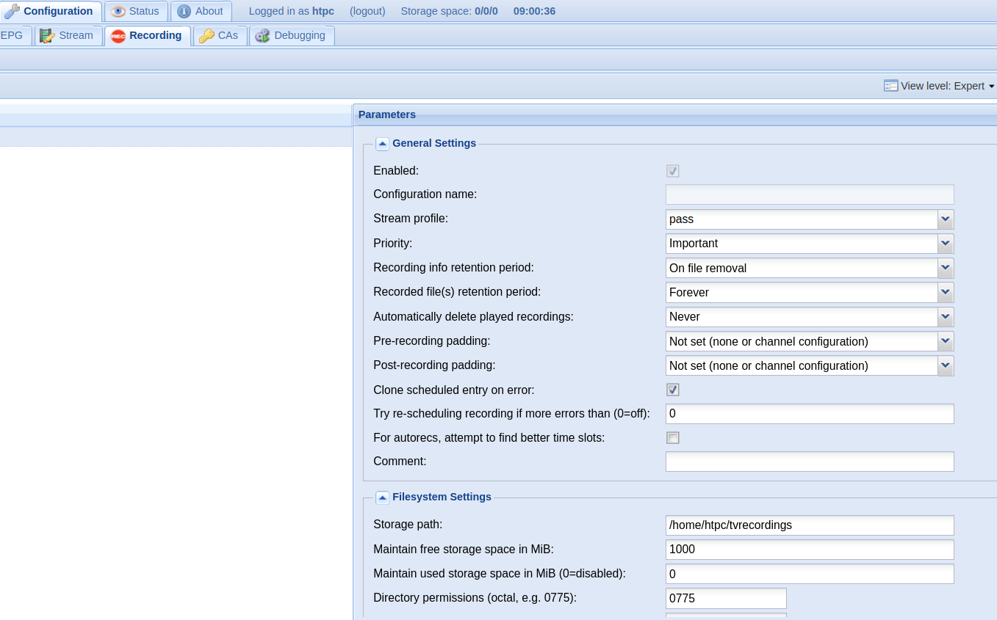
Task: Click the 'Priority:' label
Action: [393, 243]
